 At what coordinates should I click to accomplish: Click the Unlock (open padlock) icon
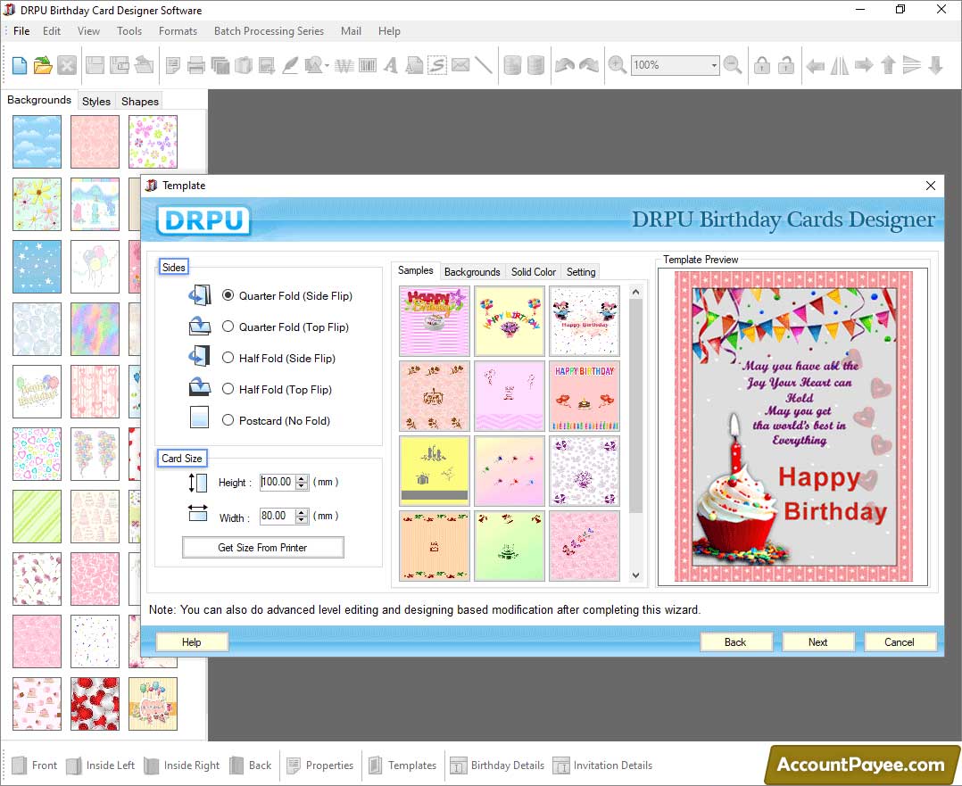(x=786, y=65)
